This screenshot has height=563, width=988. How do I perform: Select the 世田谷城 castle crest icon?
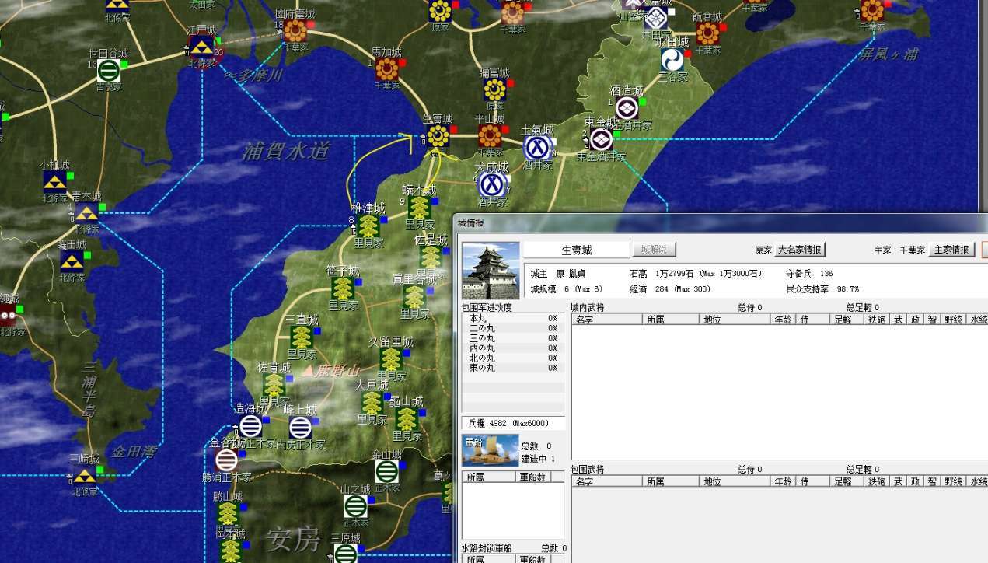point(109,71)
